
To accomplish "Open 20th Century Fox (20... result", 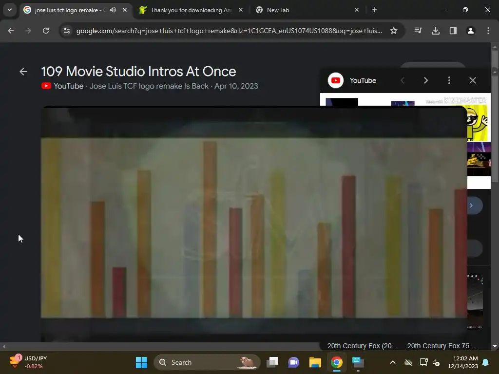I will click(363, 346).
